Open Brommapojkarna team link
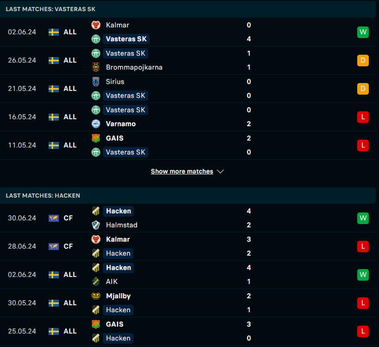 pyautogui.click(x=134, y=67)
